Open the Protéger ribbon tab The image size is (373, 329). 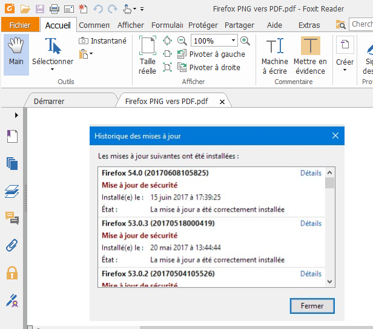(x=203, y=25)
